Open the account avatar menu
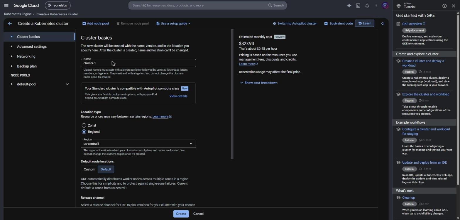 (385, 5)
